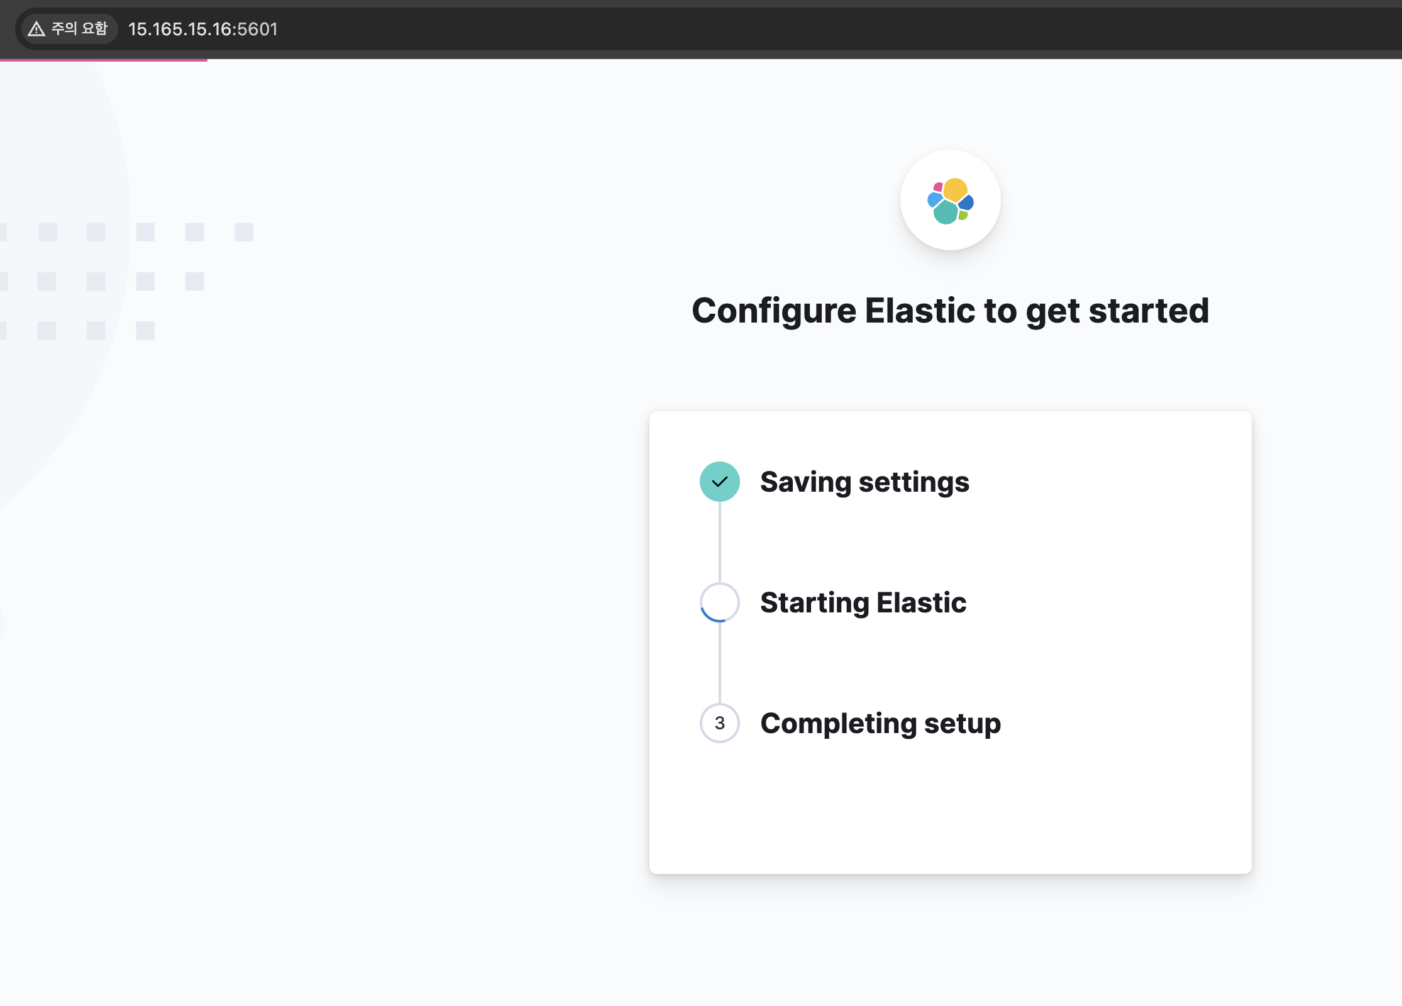Click connector line between Starting and Completing steps

tap(719, 663)
